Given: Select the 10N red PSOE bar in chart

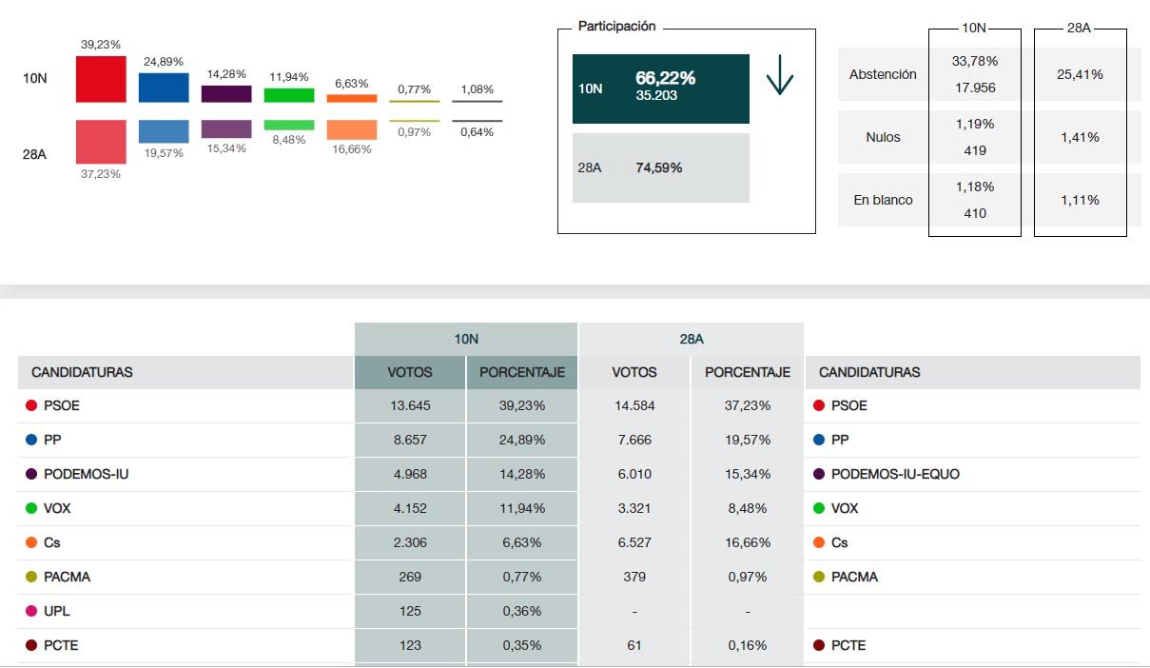Looking at the screenshot, I should (x=101, y=79).
